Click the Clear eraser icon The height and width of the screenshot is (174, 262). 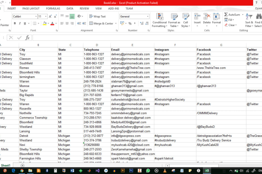226,25
